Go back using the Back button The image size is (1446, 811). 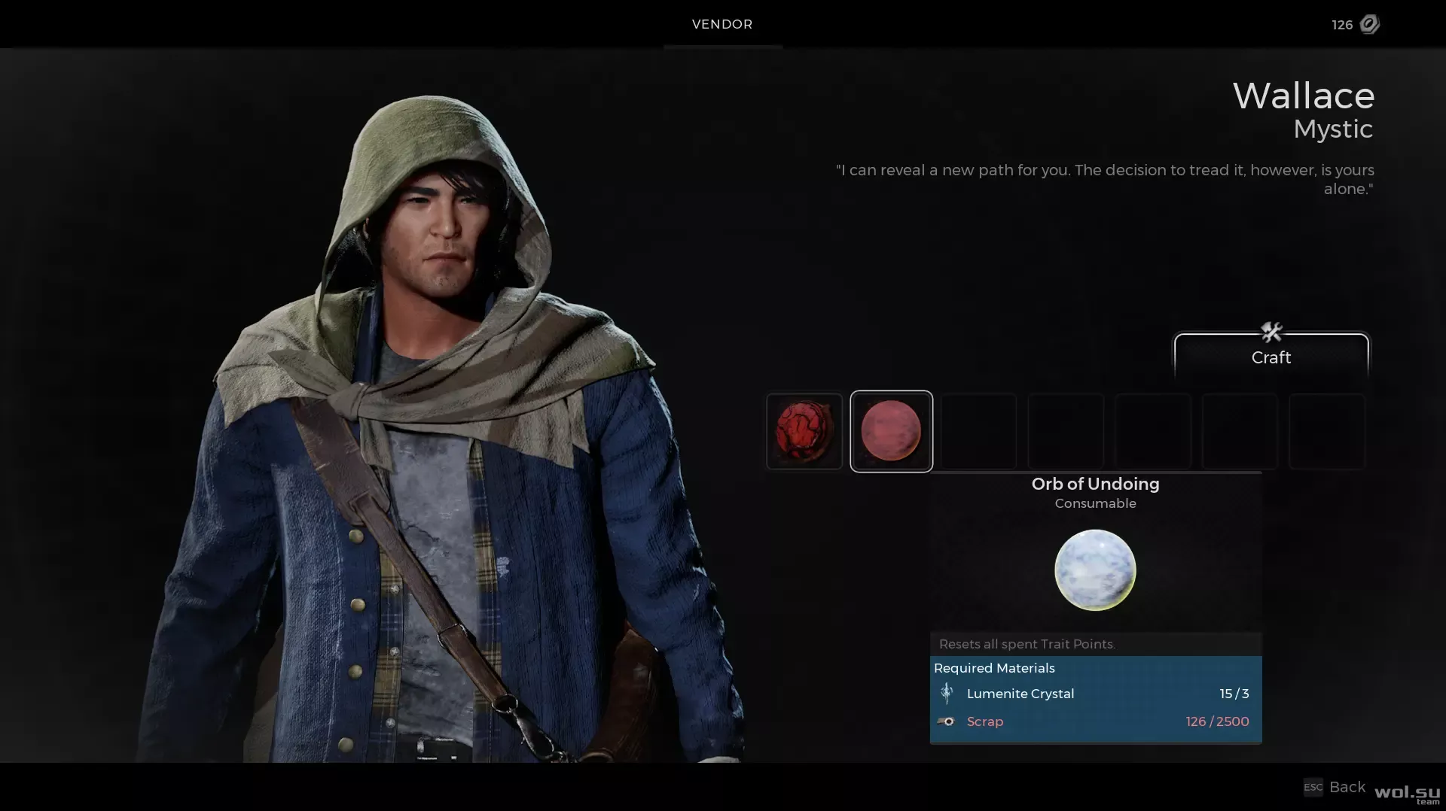(x=1347, y=787)
